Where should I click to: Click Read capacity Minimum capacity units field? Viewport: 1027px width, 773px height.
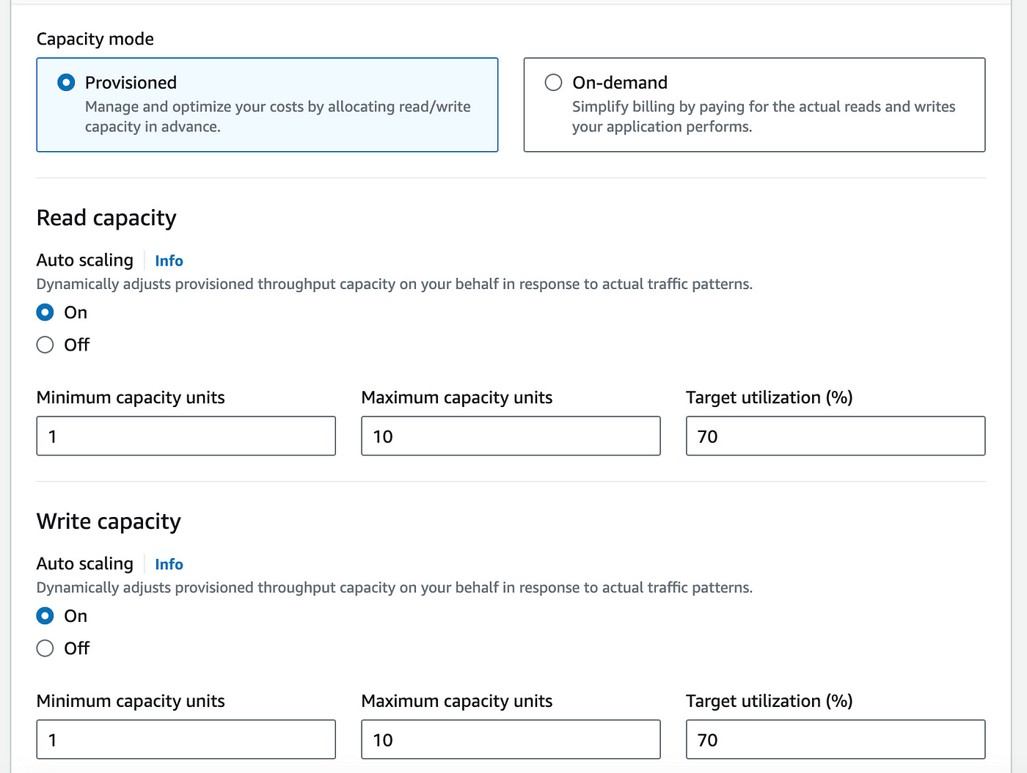(186, 436)
